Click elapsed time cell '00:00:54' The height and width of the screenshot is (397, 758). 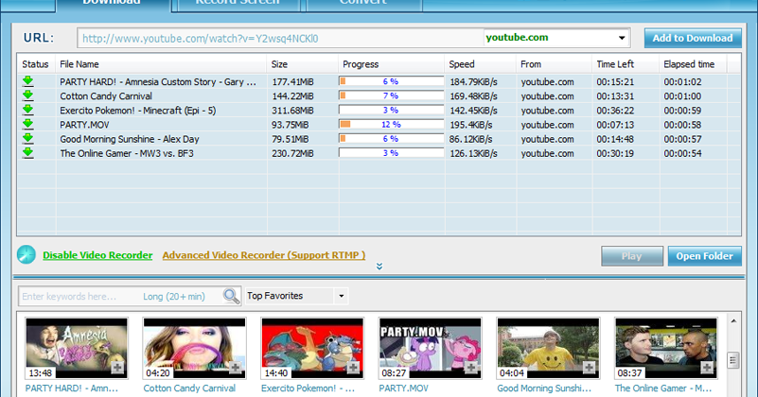[682, 153]
